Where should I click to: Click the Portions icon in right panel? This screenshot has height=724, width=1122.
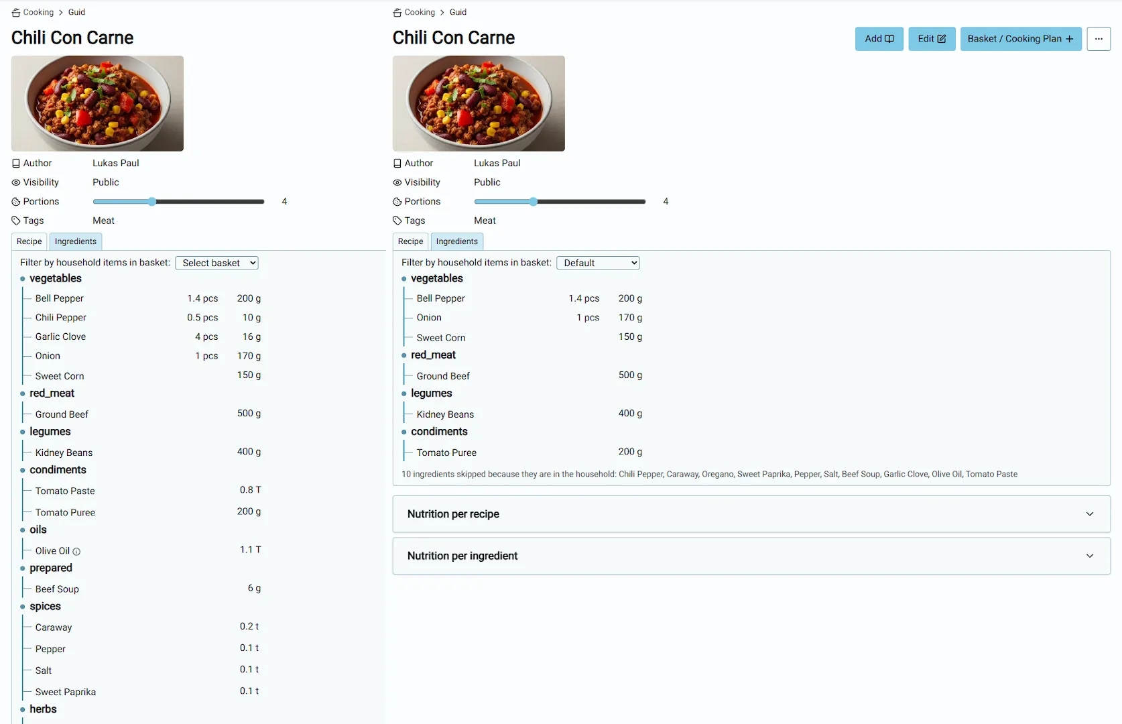[397, 202]
